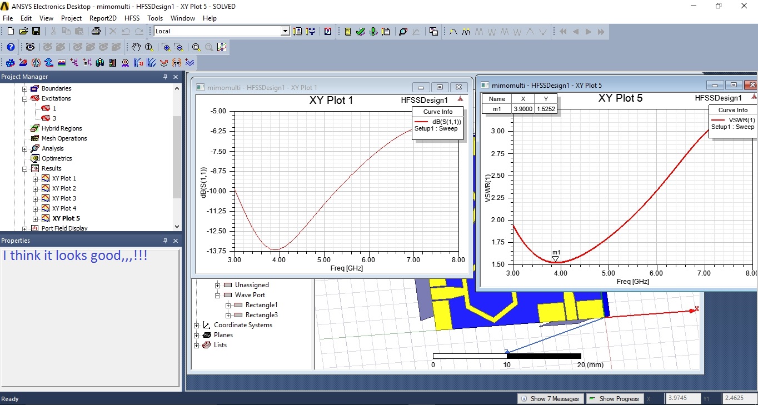
Task: Click the Q icon next to the Local dropdown
Action: pos(328,32)
